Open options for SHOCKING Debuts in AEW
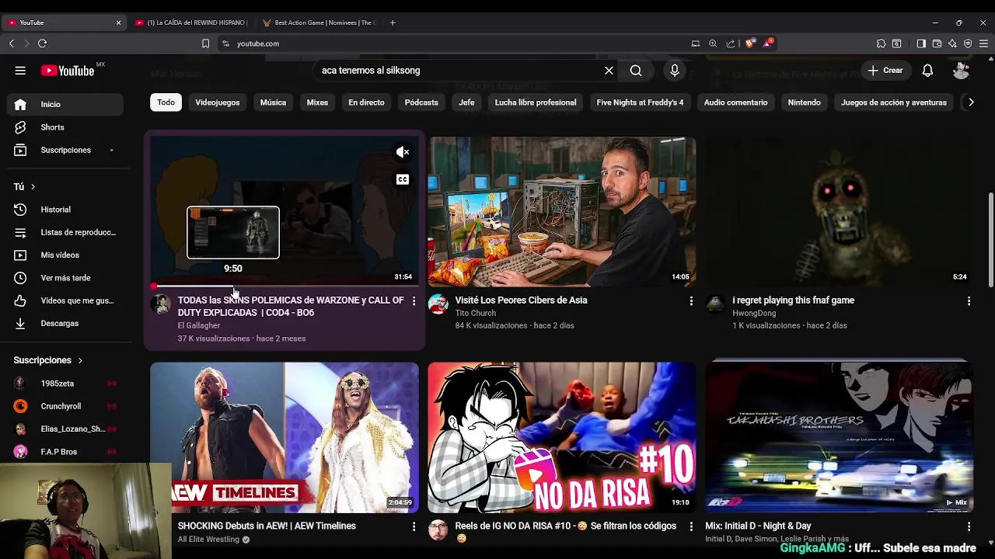Screen dimensions: 995x559 (x=414, y=527)
